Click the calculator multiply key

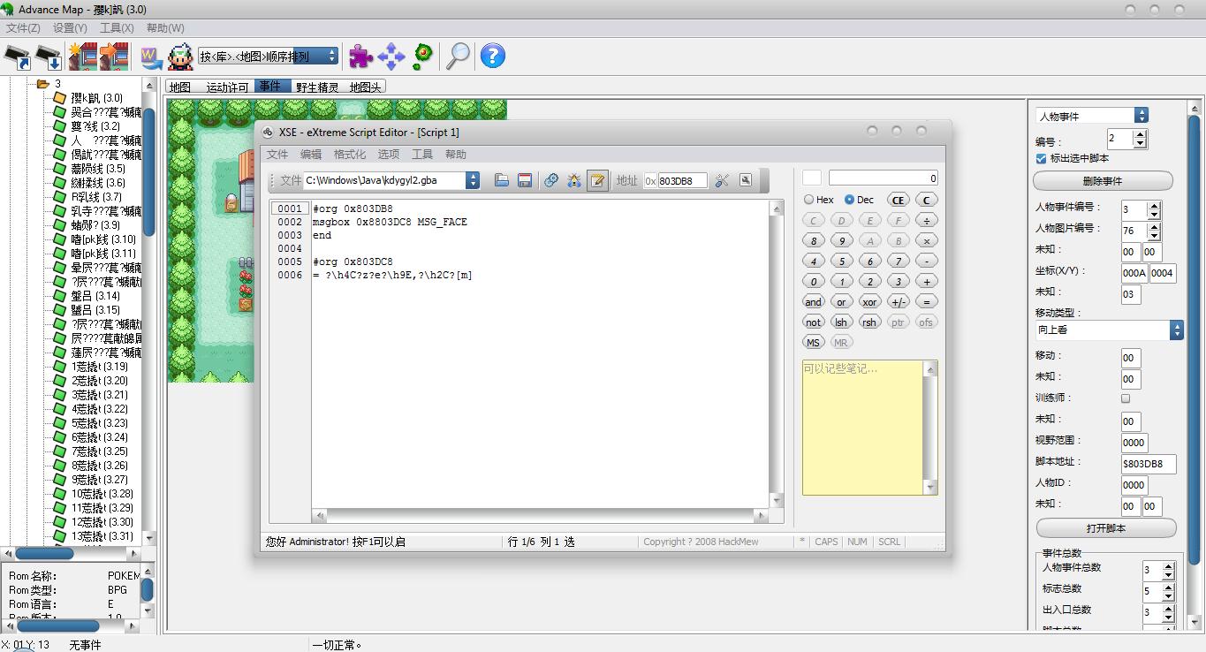click(926, 240)
